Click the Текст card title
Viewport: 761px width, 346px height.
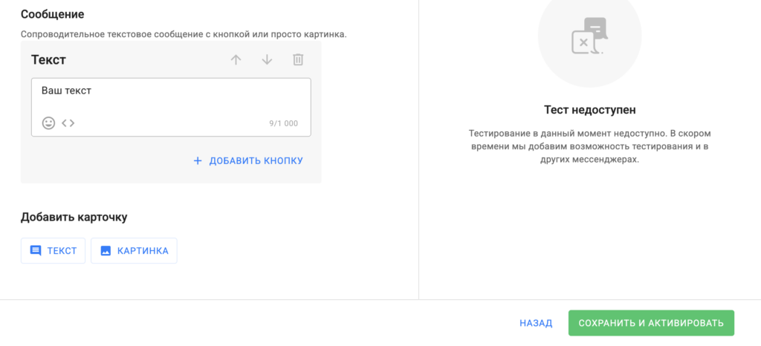(48, 60)
